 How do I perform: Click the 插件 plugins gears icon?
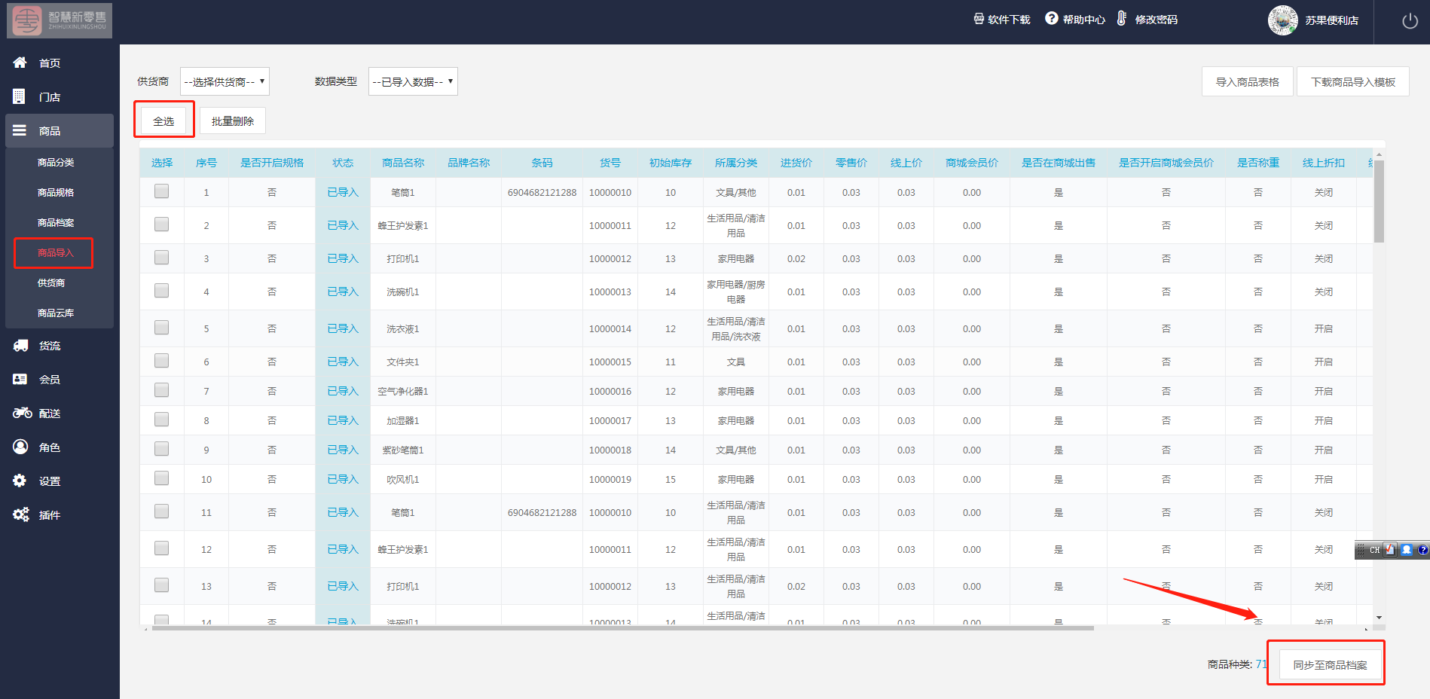point(21,514)
